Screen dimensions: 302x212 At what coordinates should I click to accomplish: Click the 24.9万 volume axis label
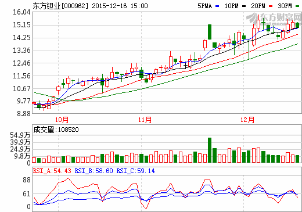click(x=20, y=149)
